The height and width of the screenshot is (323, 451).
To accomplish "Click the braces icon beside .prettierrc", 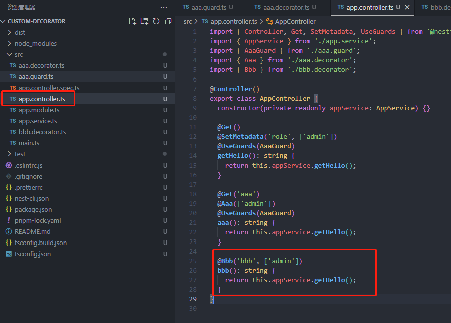I will point(9,187).
